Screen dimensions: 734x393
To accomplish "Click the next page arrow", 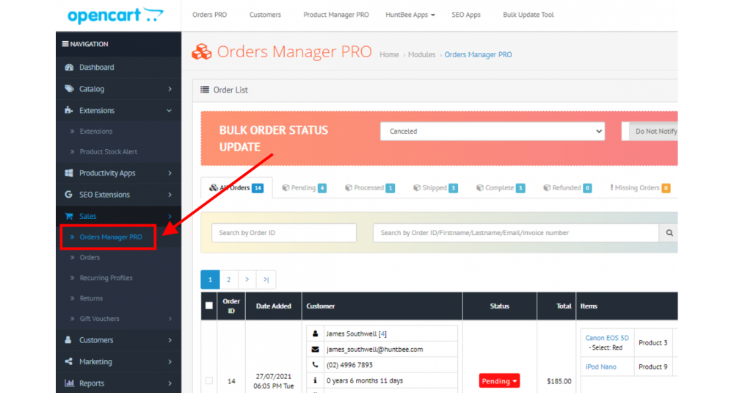I will 247,280.
